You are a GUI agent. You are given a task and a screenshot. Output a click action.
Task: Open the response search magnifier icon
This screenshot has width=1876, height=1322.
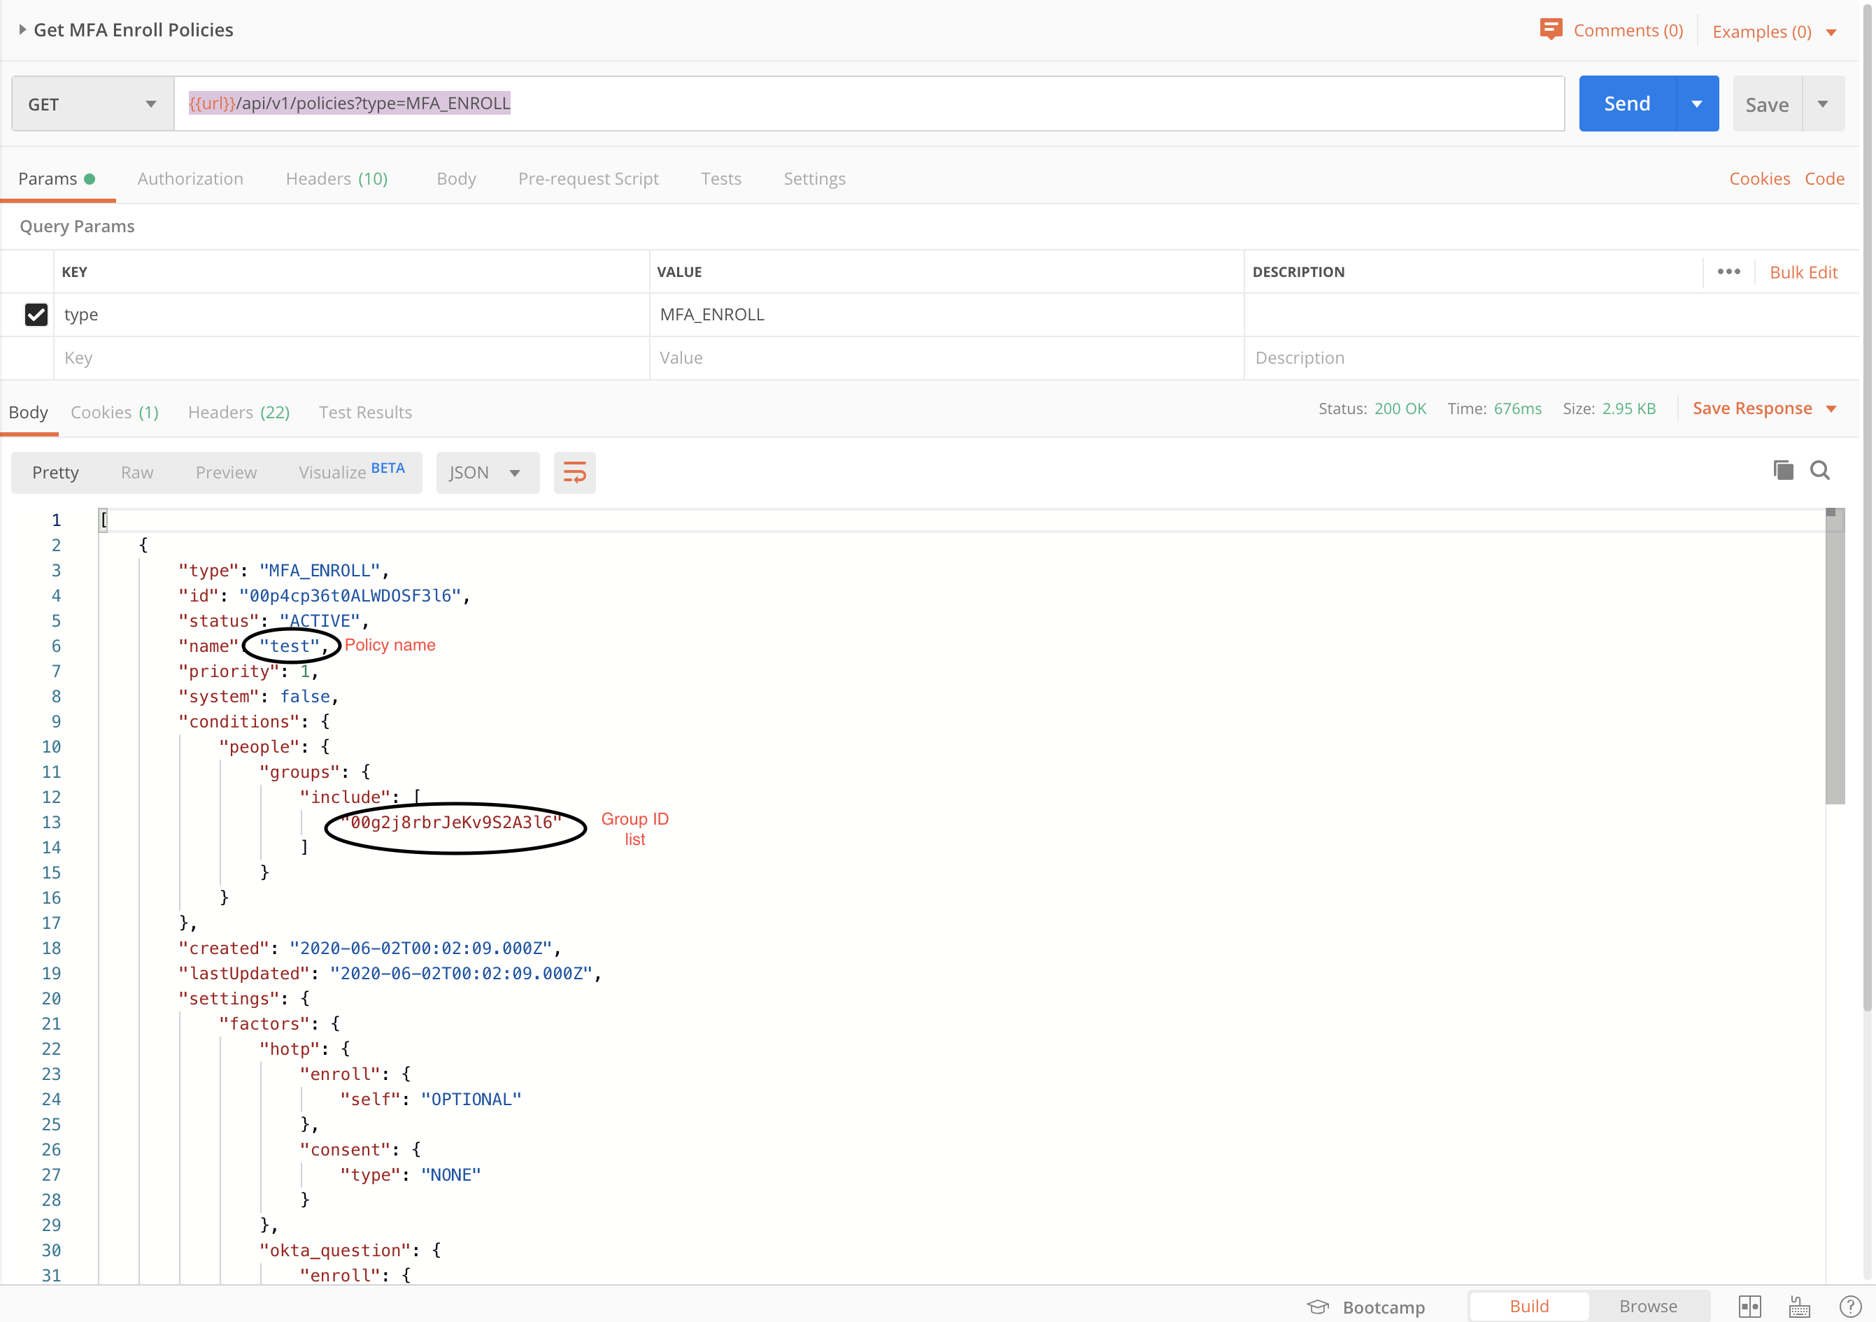[x=1819, y=470]
